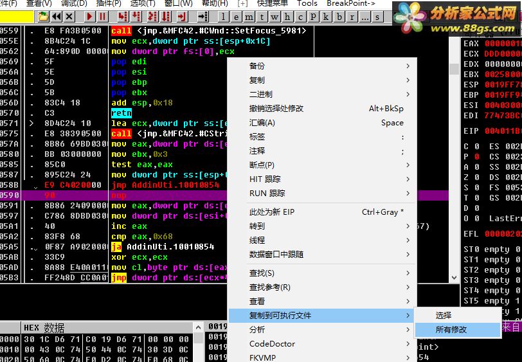Image resolution: width=522 pixels, height=362 pixels.
Task: Expand the 断点(P) submenu
Action: [322, 165]
